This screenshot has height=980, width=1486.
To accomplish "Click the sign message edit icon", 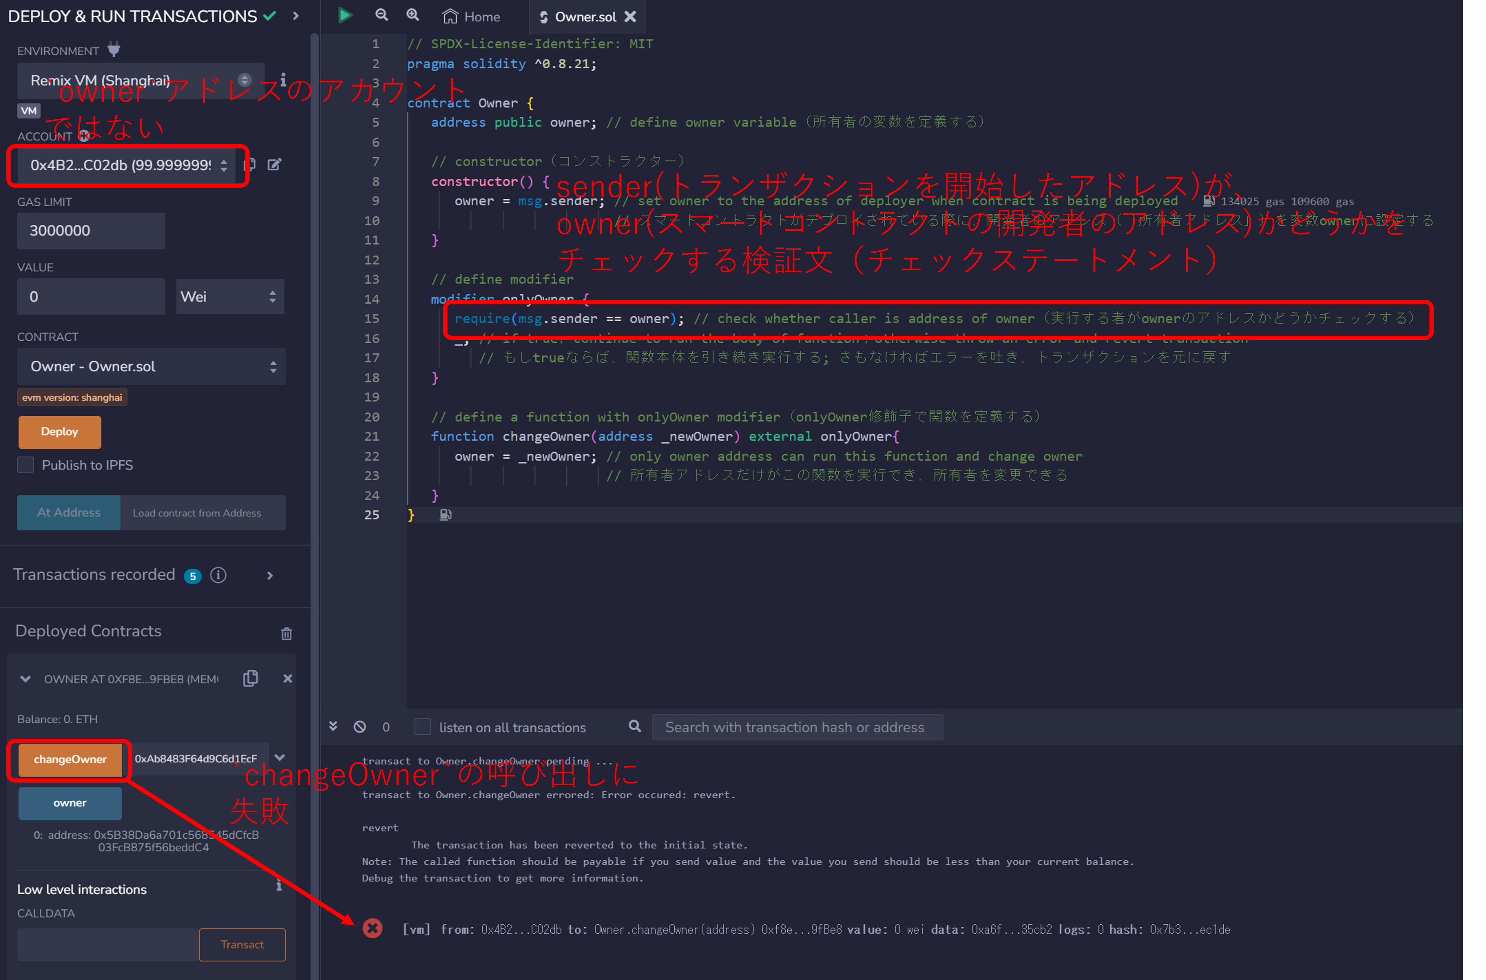I will click(x=275, y=165).
